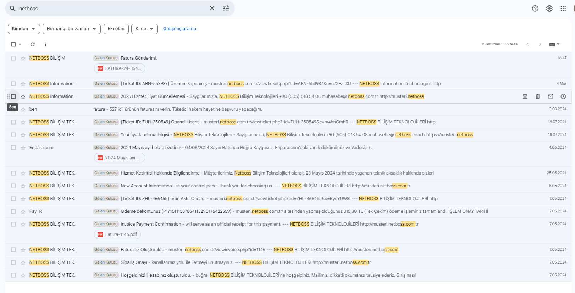Open the Yeni fiyatlandırma bilgisi email
This screenshot has height=293, width=575.
click(x=288, y=135)
